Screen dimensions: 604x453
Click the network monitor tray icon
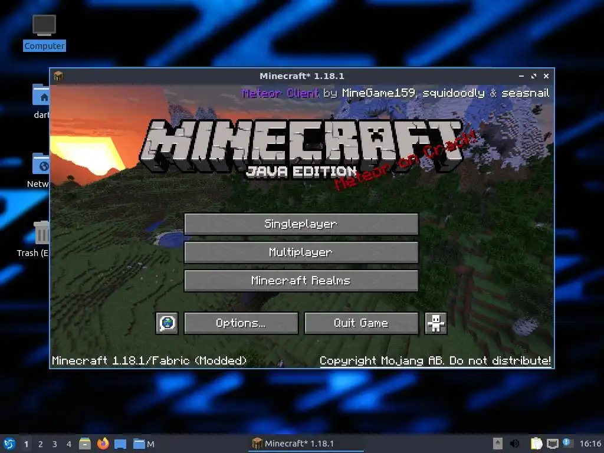pos(552,444)
